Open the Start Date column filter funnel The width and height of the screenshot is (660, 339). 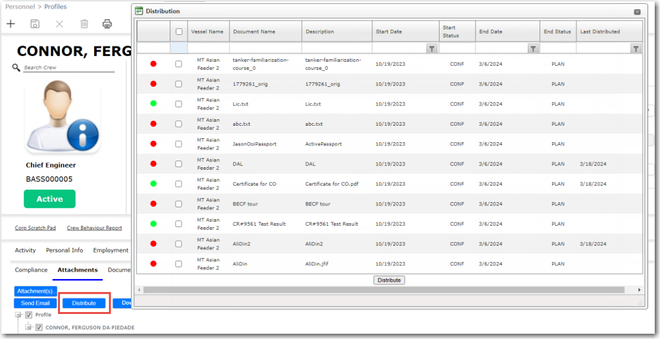click(432, 49)
